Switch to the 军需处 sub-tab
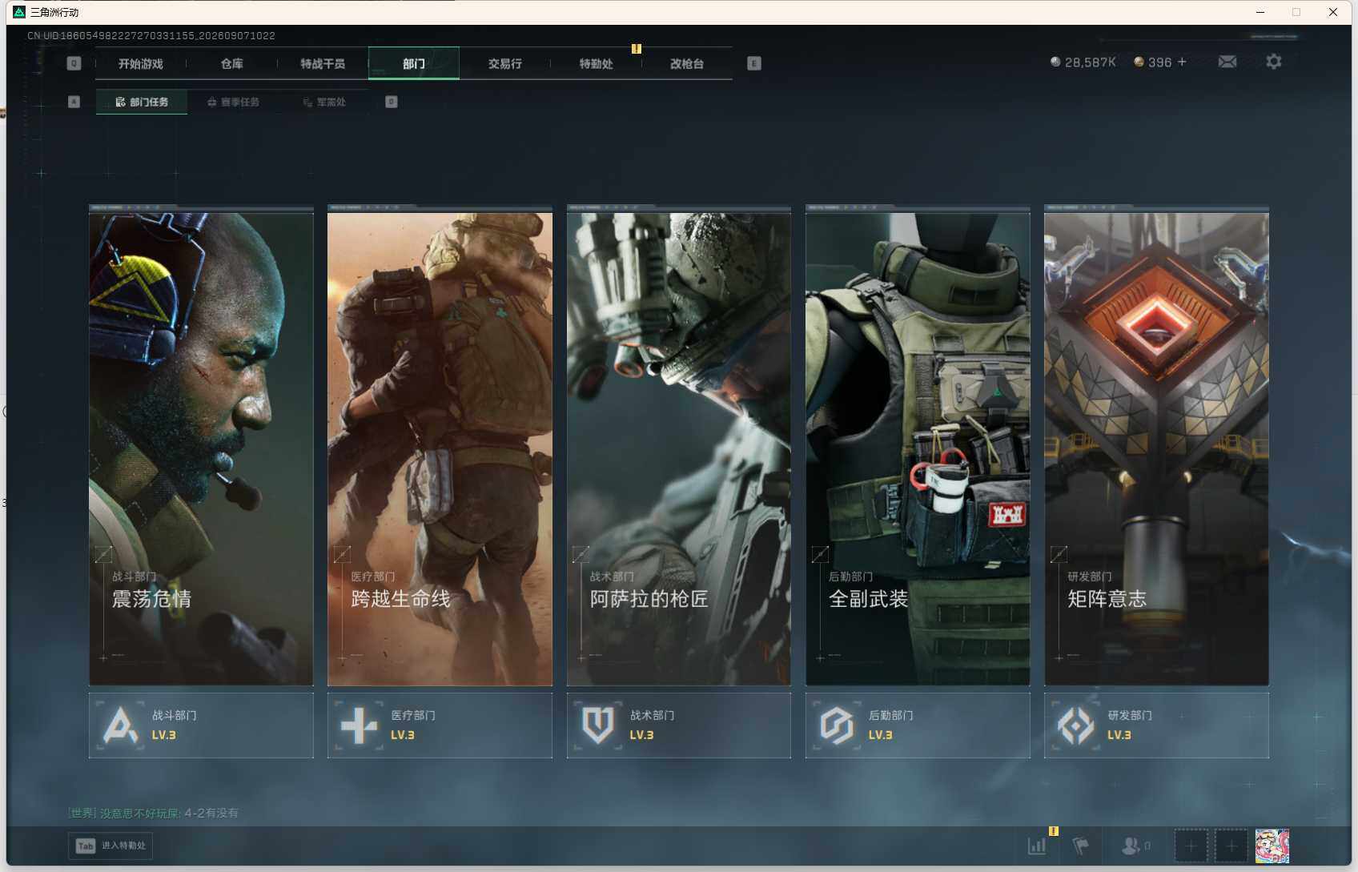 324,102
